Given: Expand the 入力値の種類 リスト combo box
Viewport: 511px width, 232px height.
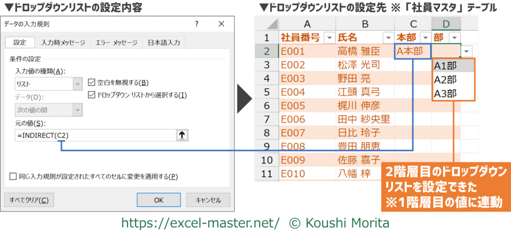Looking at the screenshot, I should pyautogui.click(x=78, y=84).
